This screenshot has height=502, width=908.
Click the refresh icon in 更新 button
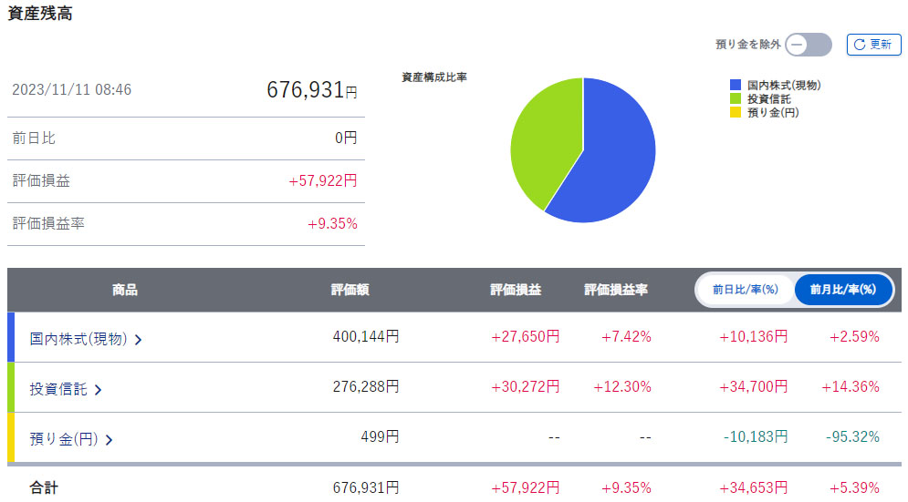pos(860,45)
